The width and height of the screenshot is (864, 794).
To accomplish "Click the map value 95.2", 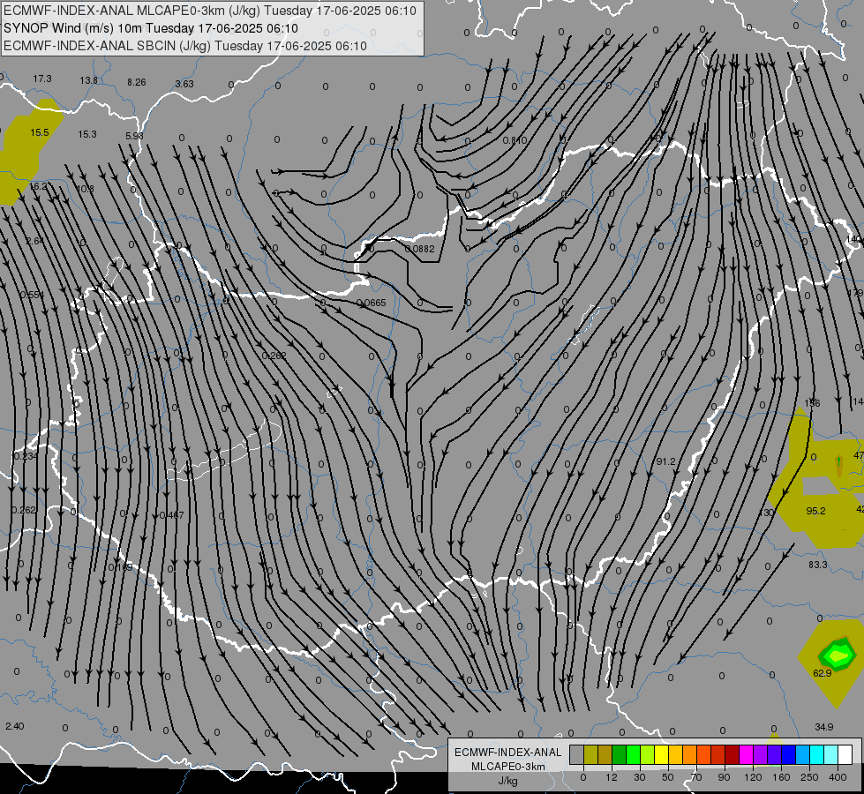I will tap(815, 511).
